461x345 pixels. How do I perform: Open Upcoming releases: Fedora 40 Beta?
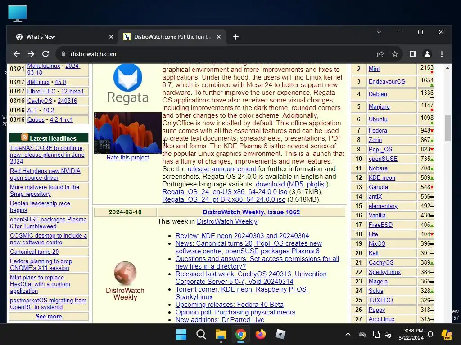(x=229, y=305)
